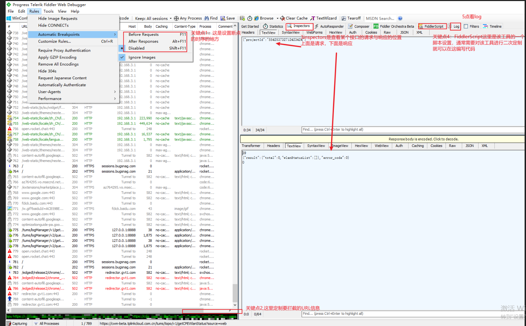The height and width of the screenshot is (326, 526).
Task: Click the FiddlerScript tab icon
Action: pos(421,26)
